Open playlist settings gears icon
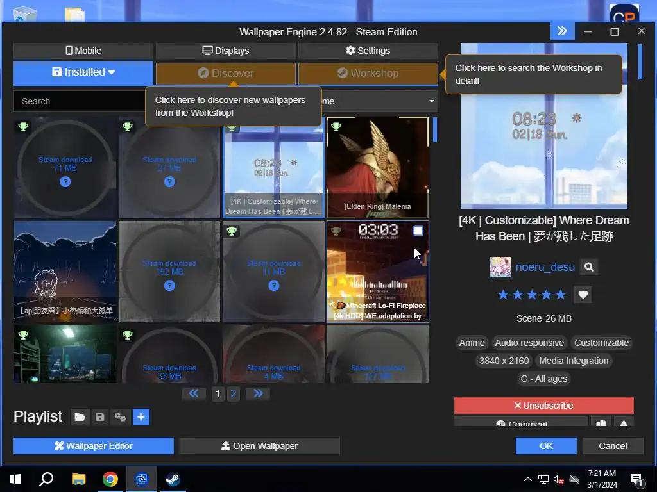 [120, 417]
